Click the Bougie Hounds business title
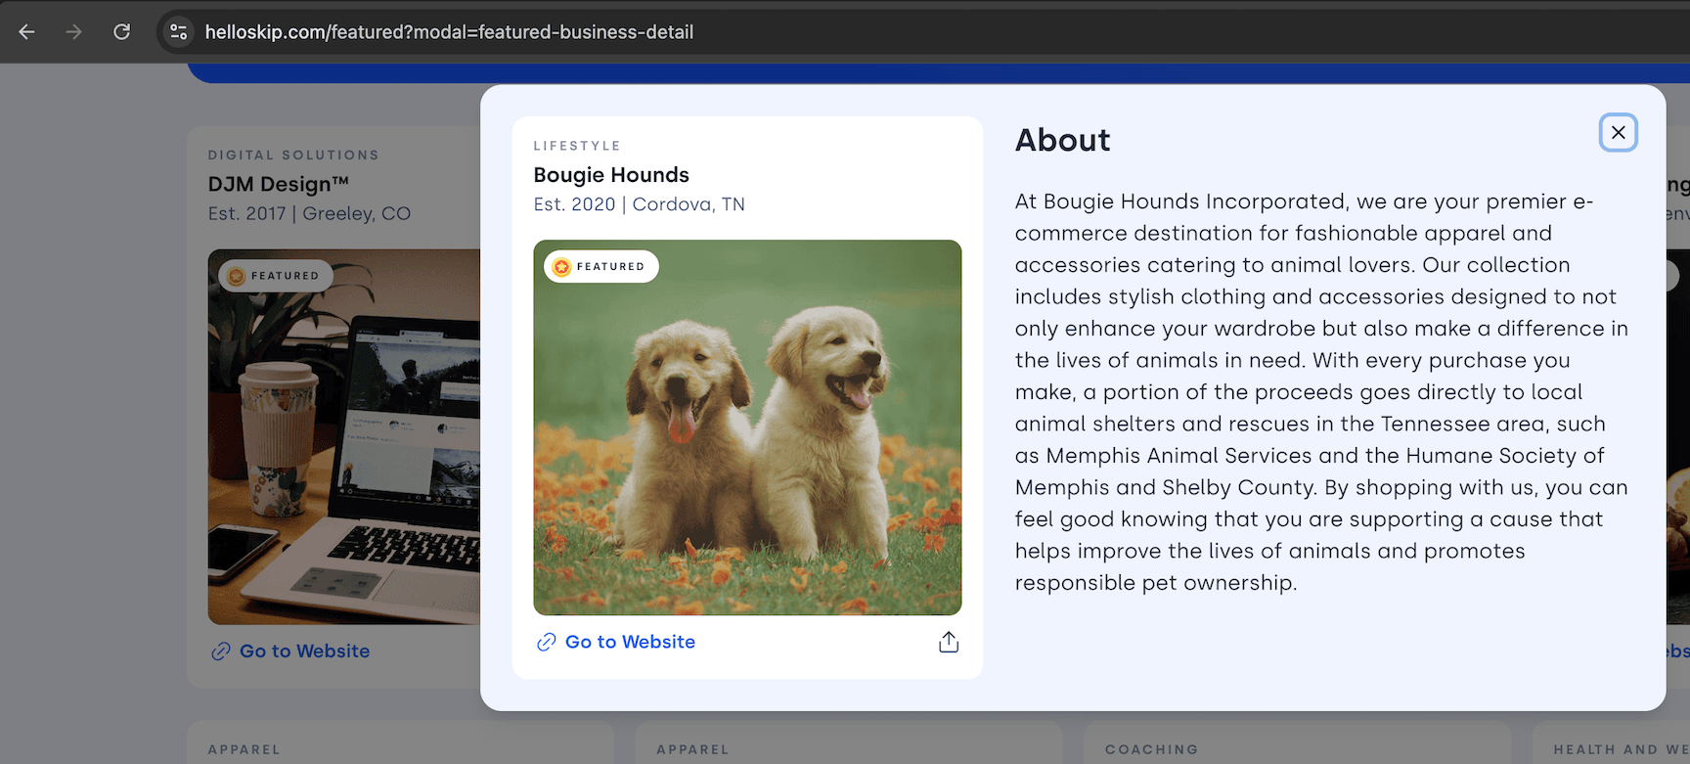The image size is (1690, 764). click(x=611, y=175)
